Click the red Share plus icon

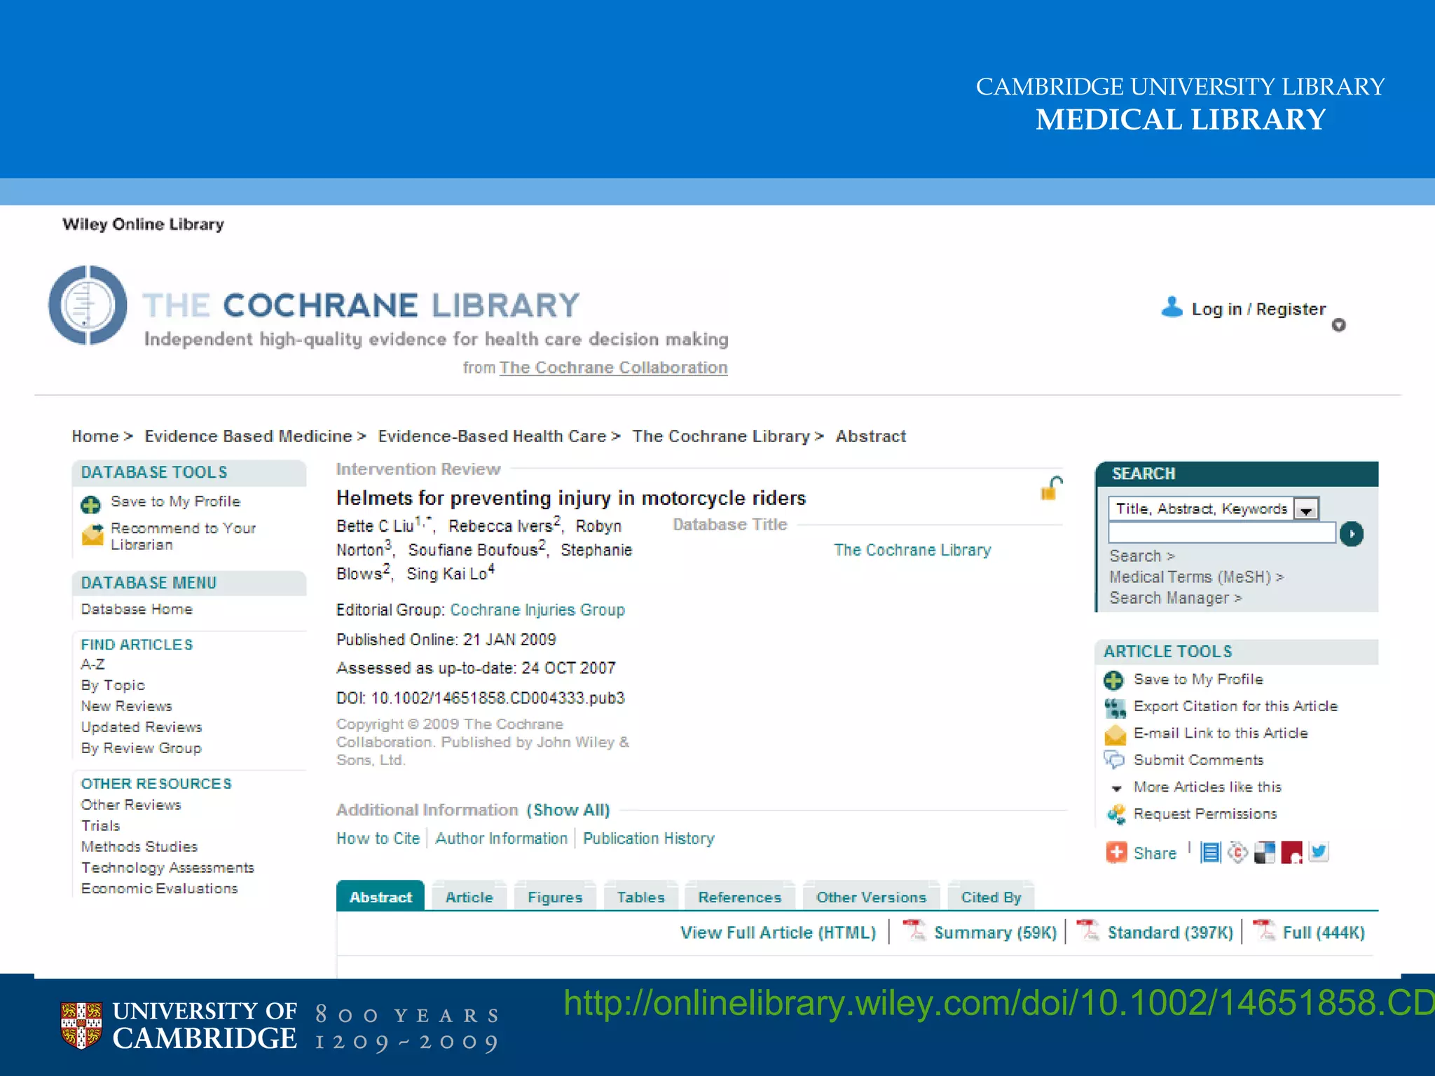[1116, 853]
